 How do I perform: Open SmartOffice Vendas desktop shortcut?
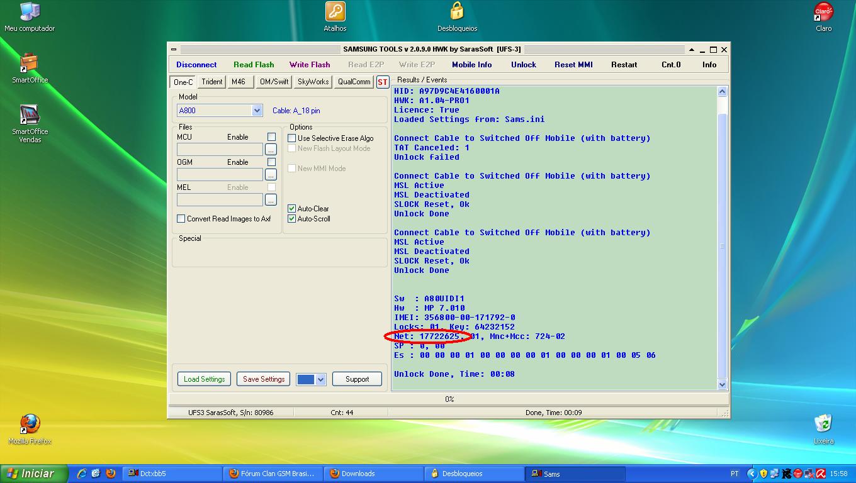tap(30, 124)
